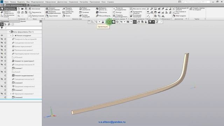Expand the Эскиз ribbon group dropdown
This screenshot has width=224, height=126.
[x=42, y=19]
